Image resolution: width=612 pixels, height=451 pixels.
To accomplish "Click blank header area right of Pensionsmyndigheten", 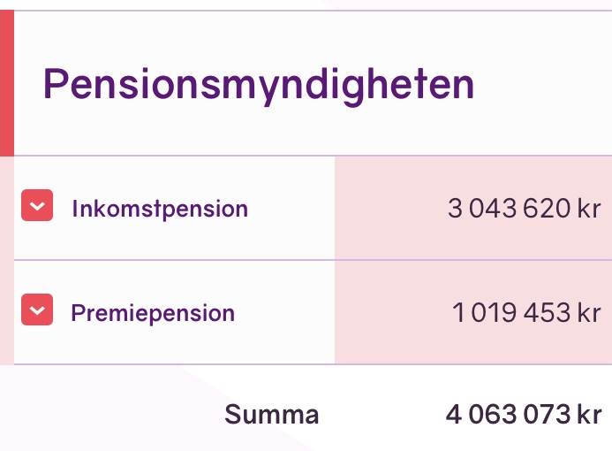I will 543,85.
